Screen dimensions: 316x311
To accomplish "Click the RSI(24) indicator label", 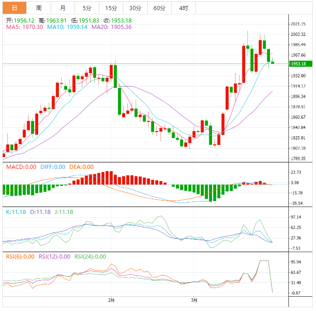I will (x=90, y=257).
